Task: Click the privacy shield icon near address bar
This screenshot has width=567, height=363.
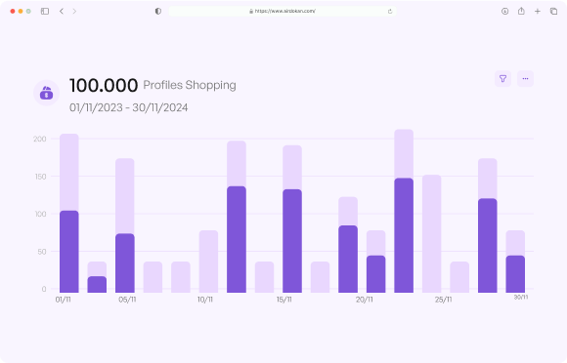Action: pos(158,11)
